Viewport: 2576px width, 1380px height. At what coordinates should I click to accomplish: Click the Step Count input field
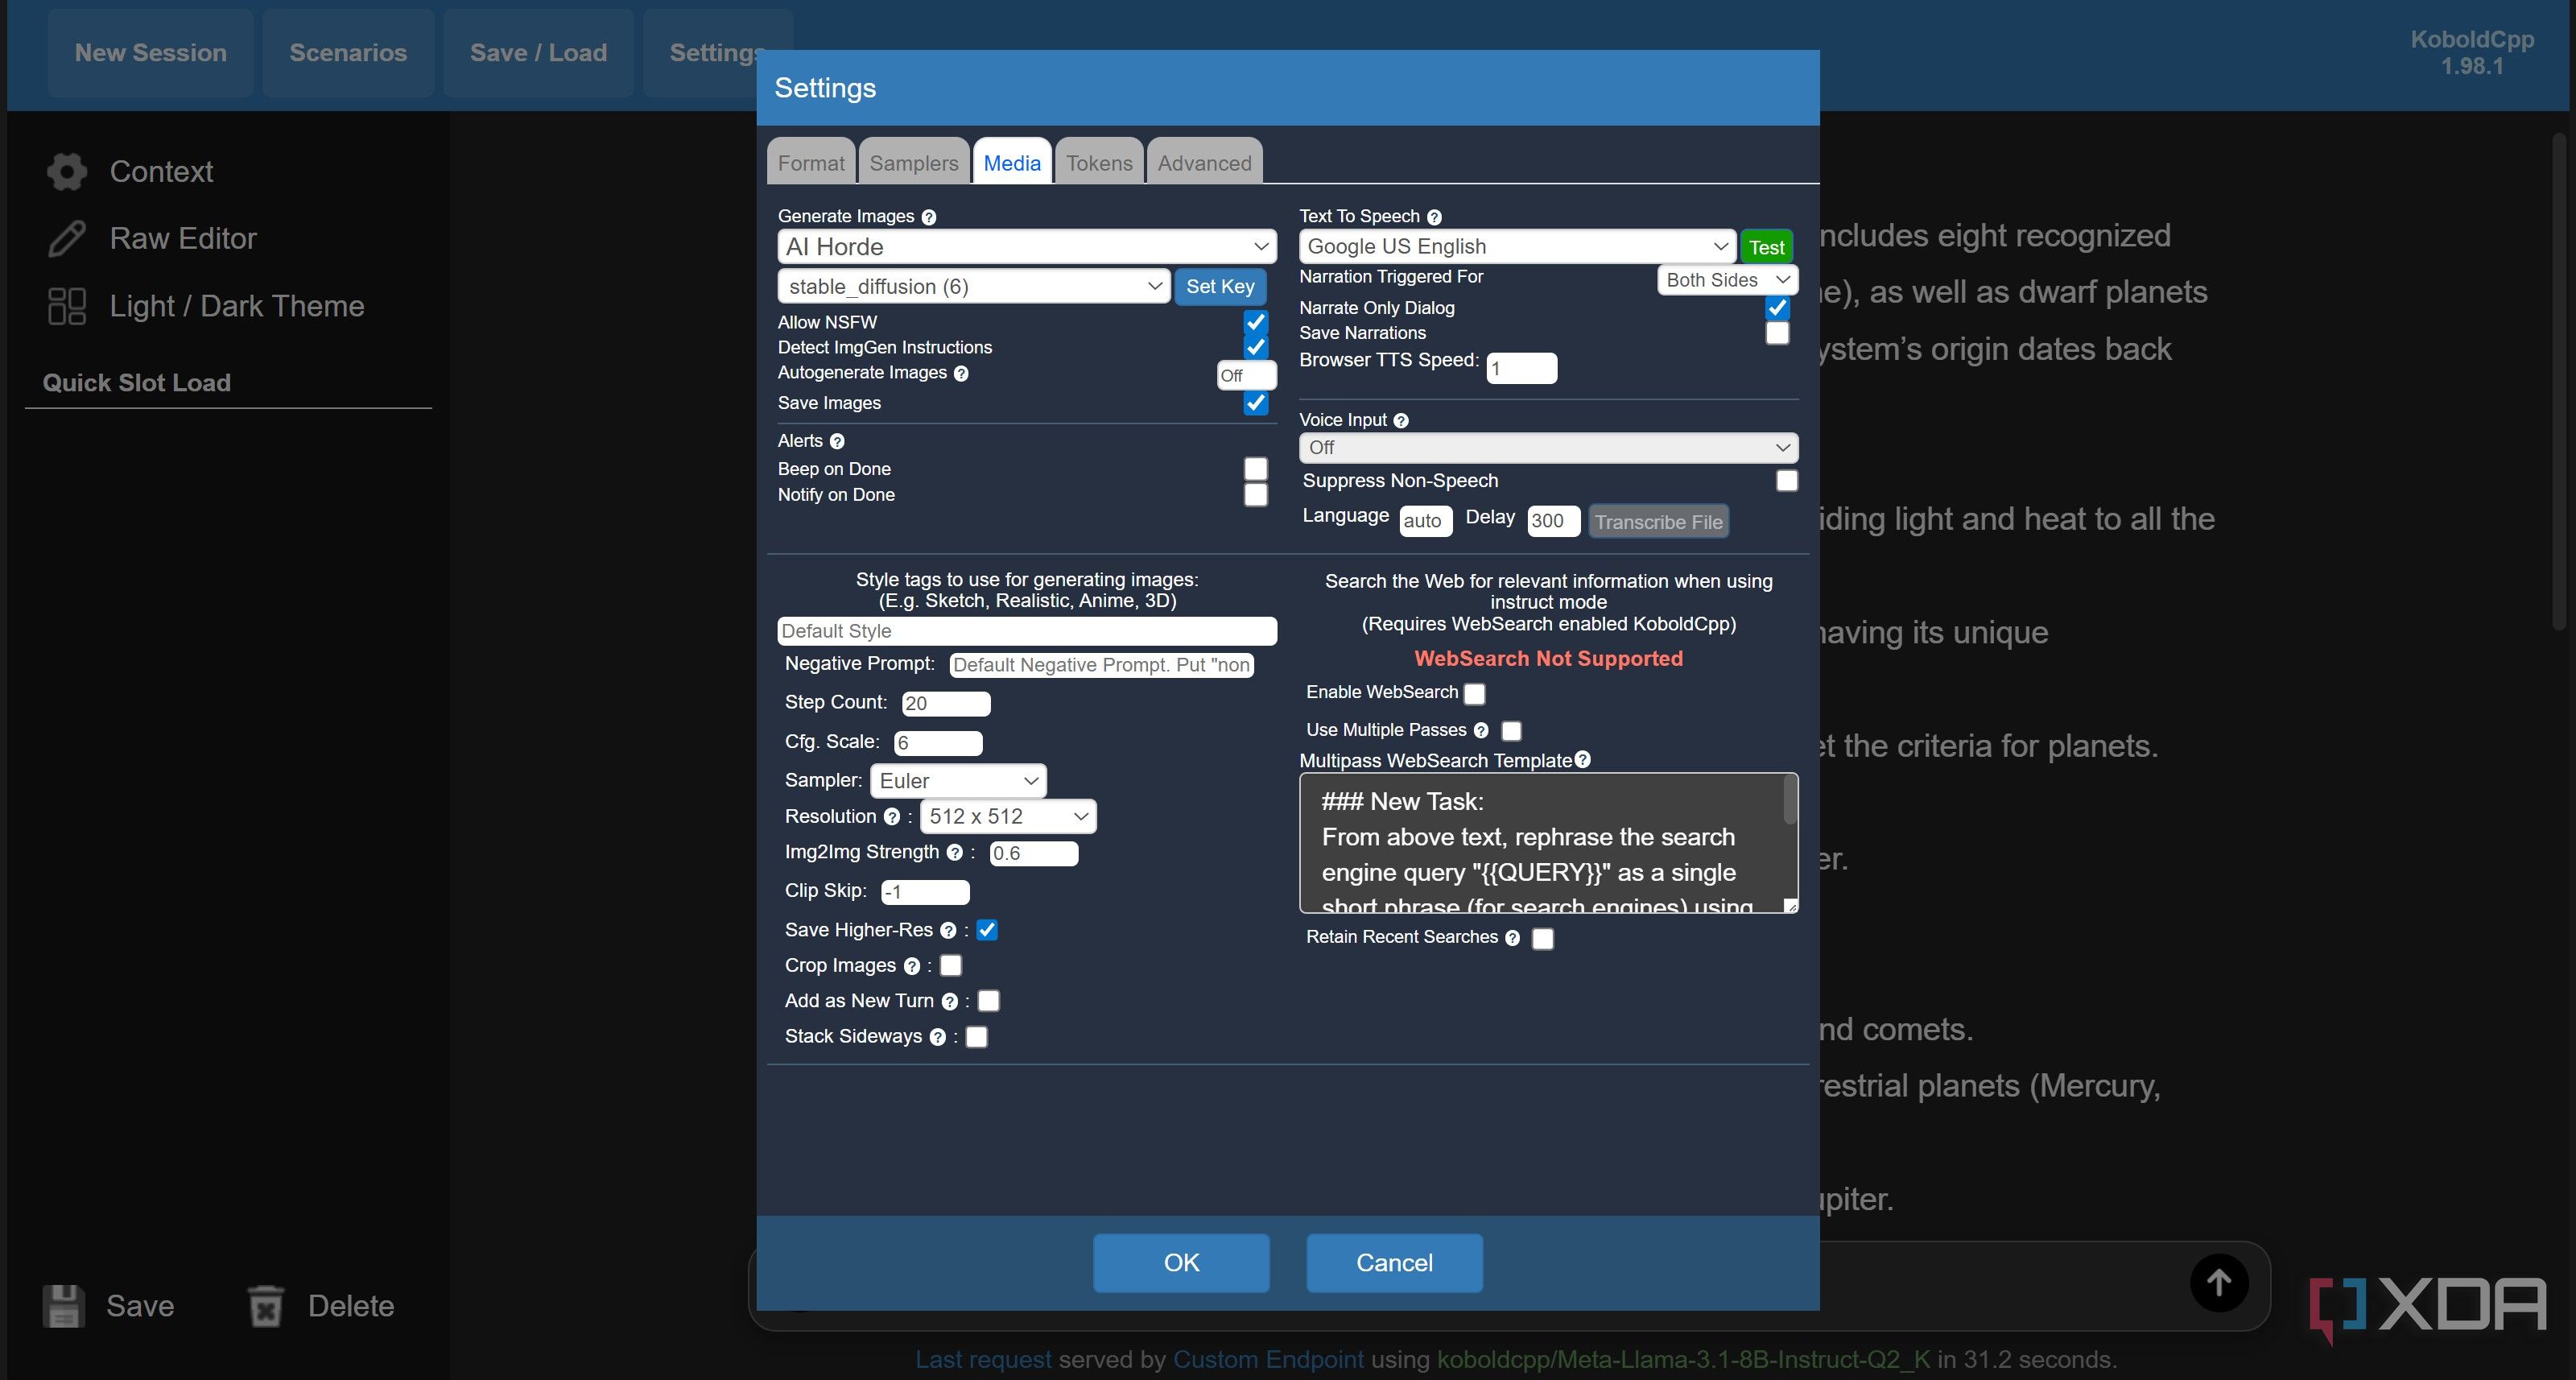click(945, 704)
